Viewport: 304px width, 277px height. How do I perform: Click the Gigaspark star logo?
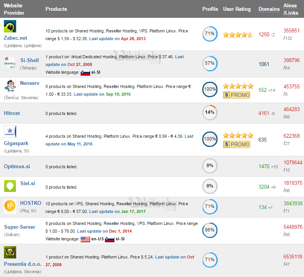tap(10, 132)
